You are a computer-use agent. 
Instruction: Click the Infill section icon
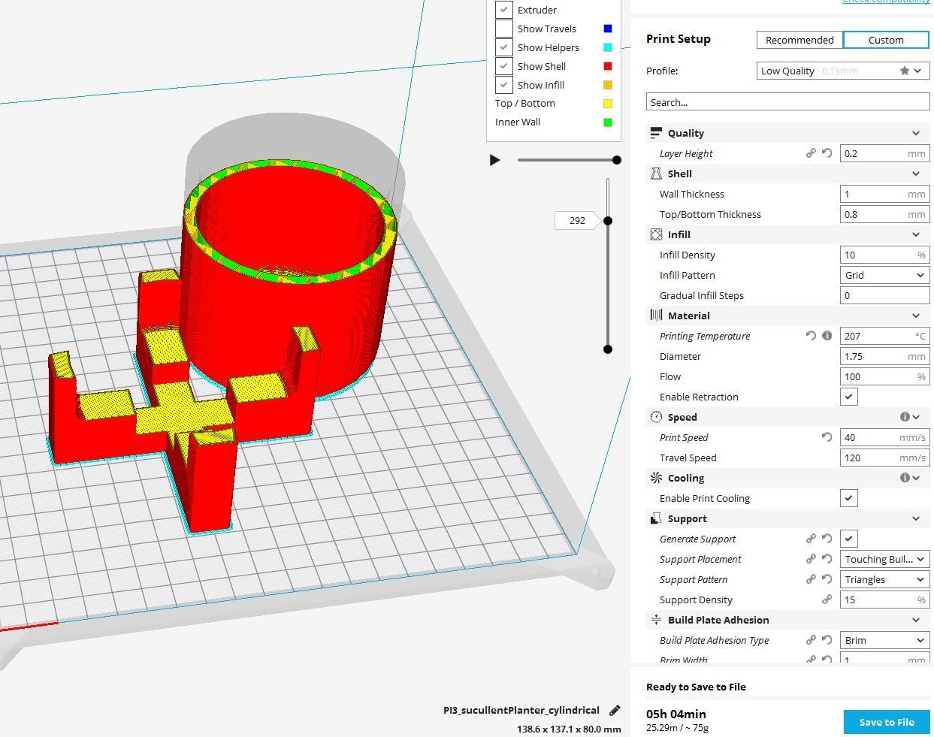click(x=656, y=234)
